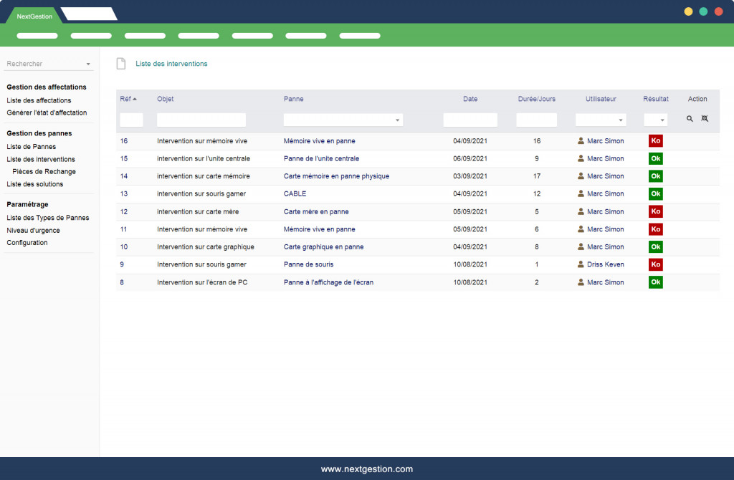Open the Rechercher dropdown in the sidebar
The width and height of the screenshot is (734, 480).
pyautogui.click(x=49, y=64)
